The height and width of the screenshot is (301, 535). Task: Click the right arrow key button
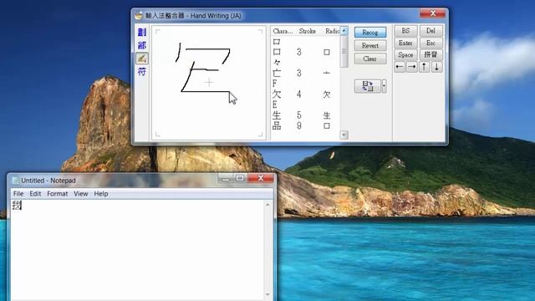point(412,67)
